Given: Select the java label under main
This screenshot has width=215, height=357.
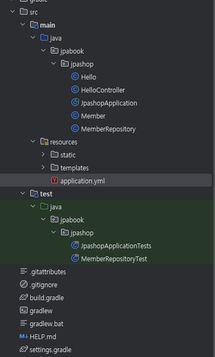Looking at the screenshot, I should tap(56, 38).
